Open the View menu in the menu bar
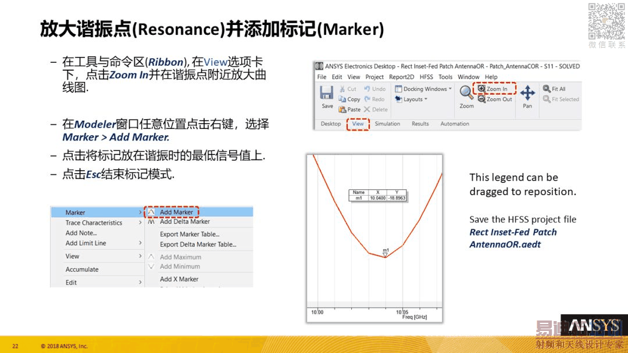Viewport: 628px width, 353px height. coord(354,77)
